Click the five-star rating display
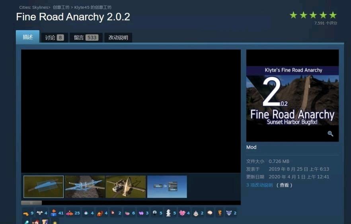 tap(313, 15)
